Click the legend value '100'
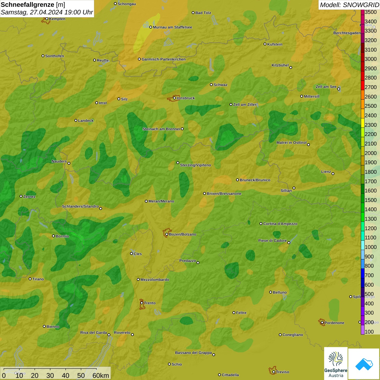The width and height of the screenshot is (380, 380). coord(369,332)
